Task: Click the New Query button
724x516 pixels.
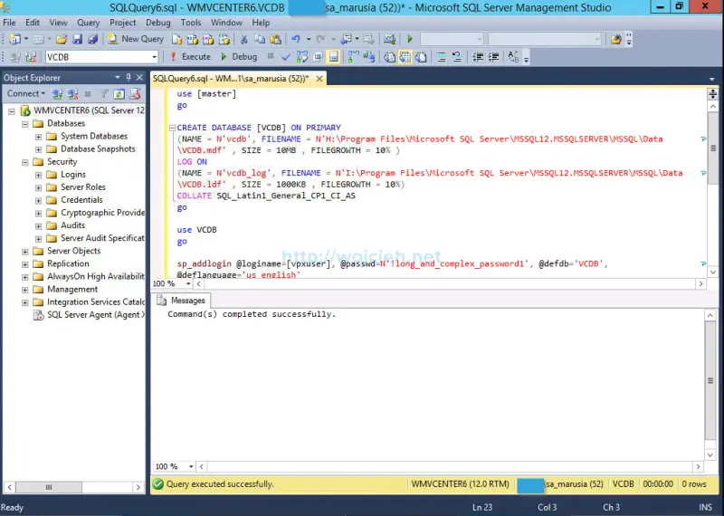Action: pyautogui.click(x=135, y=39)
